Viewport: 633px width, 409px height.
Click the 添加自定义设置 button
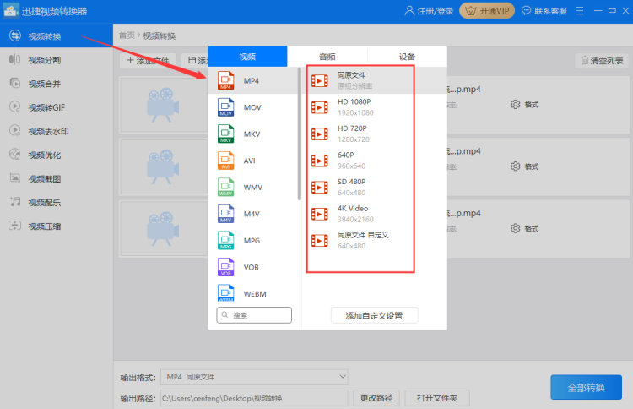374,316
